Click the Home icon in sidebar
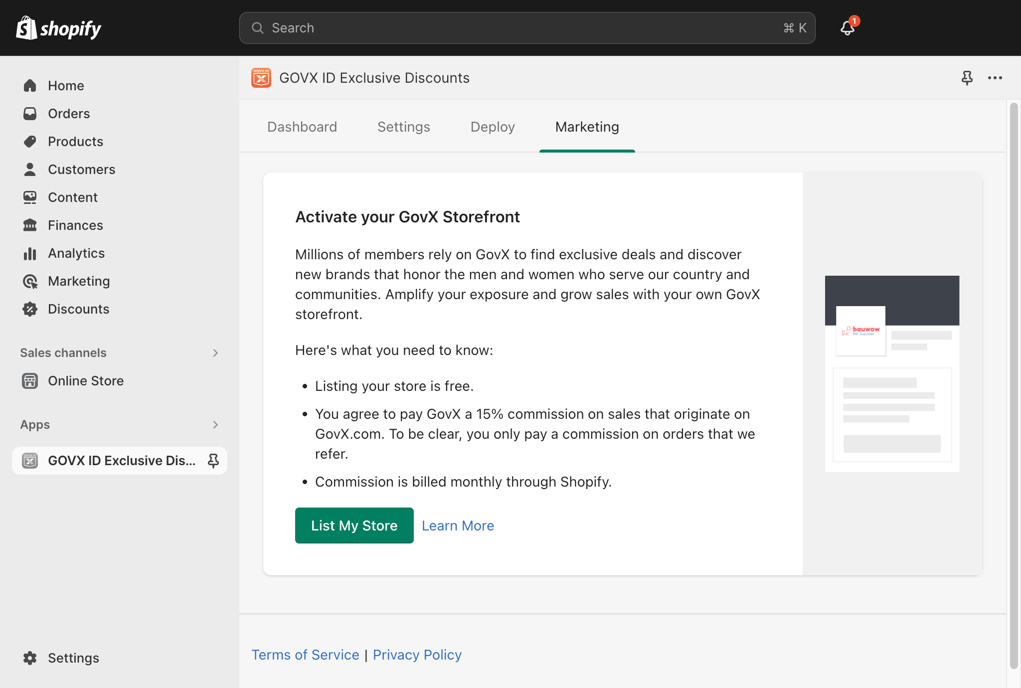 click(30, 86)
